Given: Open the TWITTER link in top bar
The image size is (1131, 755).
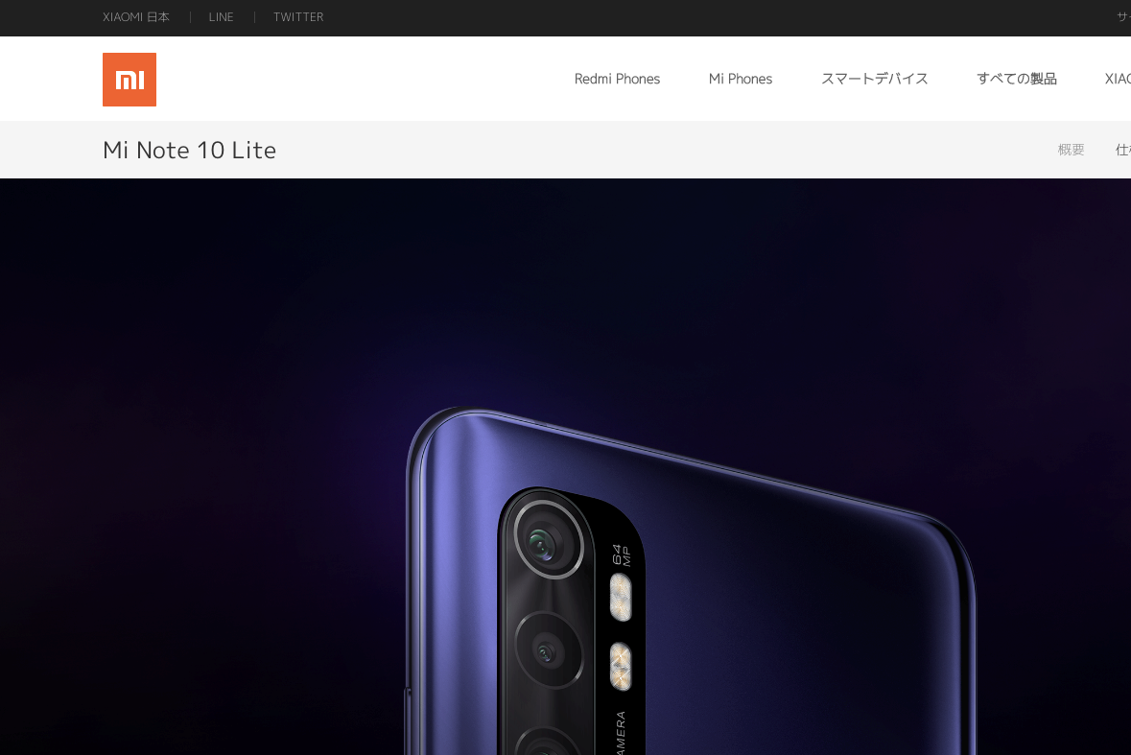Looking at the screenshot, I should 298,17.
